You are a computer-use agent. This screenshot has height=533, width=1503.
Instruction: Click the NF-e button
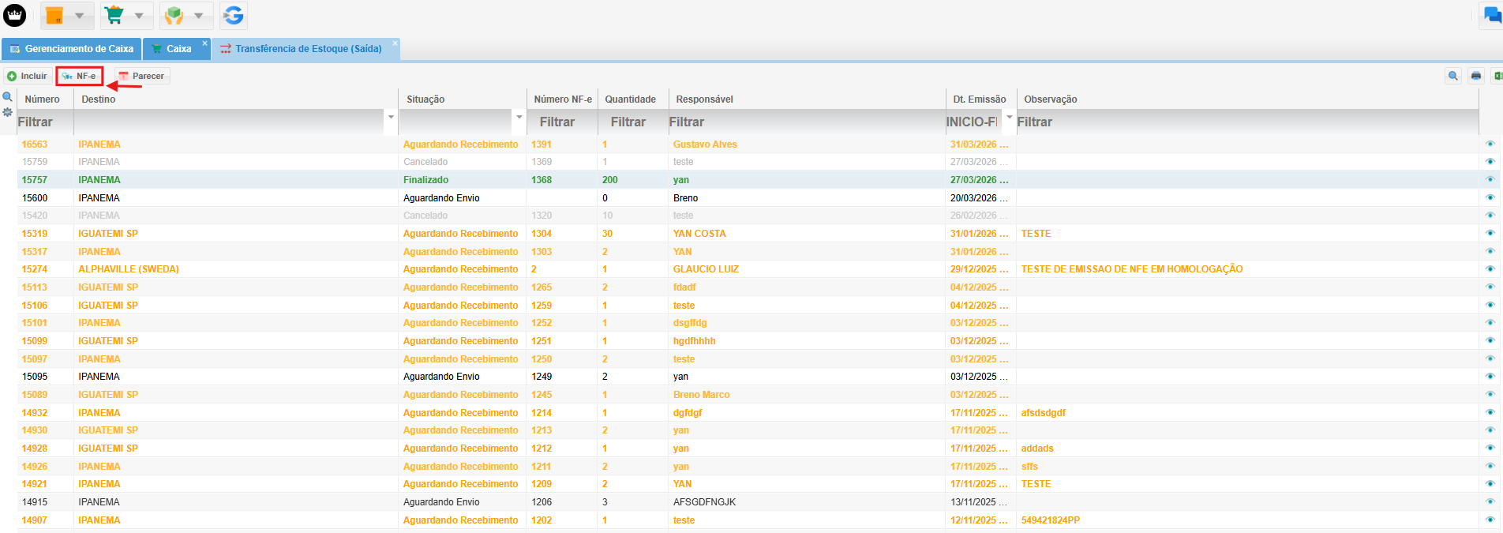point(80,76)
